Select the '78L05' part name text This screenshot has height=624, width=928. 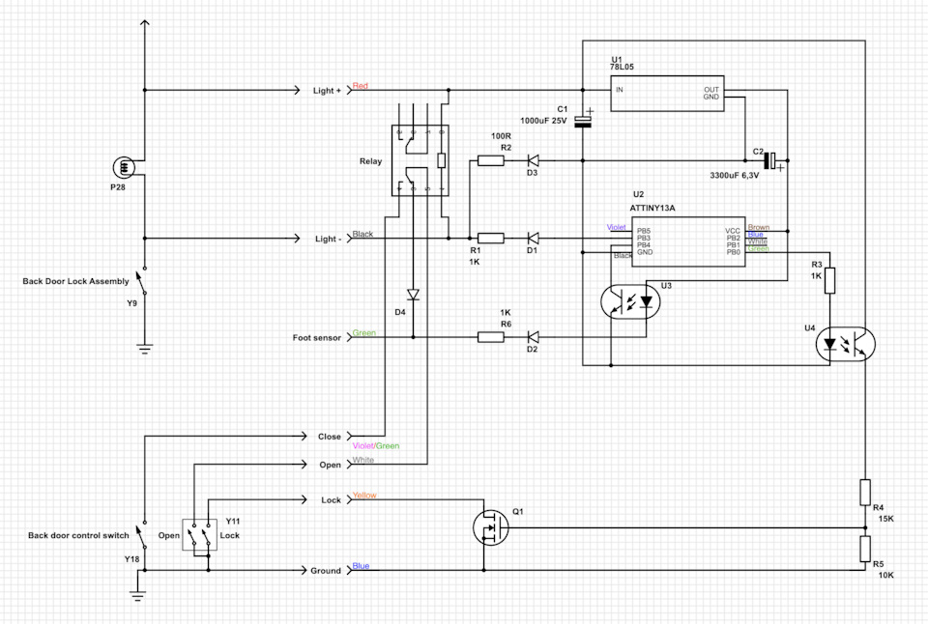click(622, 67)
